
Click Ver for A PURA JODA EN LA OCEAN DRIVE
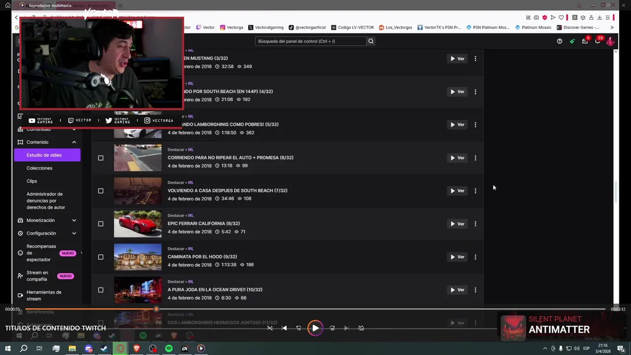tap(457, 290)
